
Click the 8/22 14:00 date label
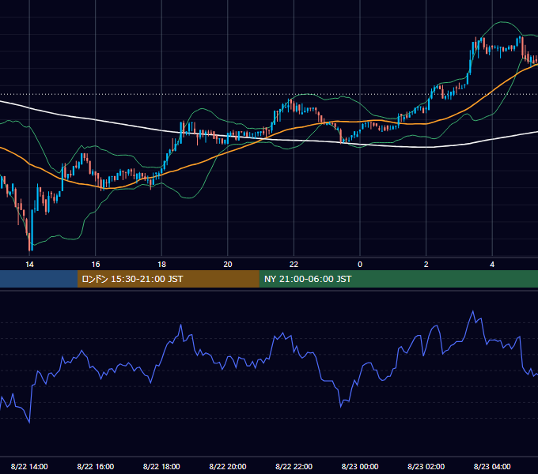29,466
